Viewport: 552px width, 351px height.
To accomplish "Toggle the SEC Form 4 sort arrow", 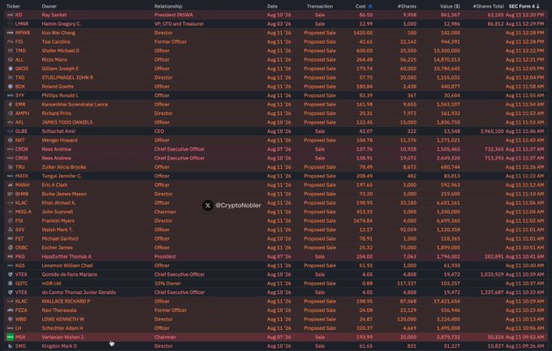I will pos(537,6).
